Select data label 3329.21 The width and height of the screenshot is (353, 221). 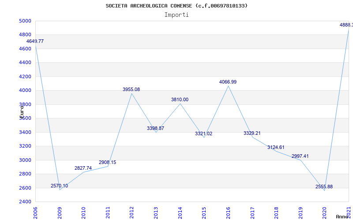252,133
